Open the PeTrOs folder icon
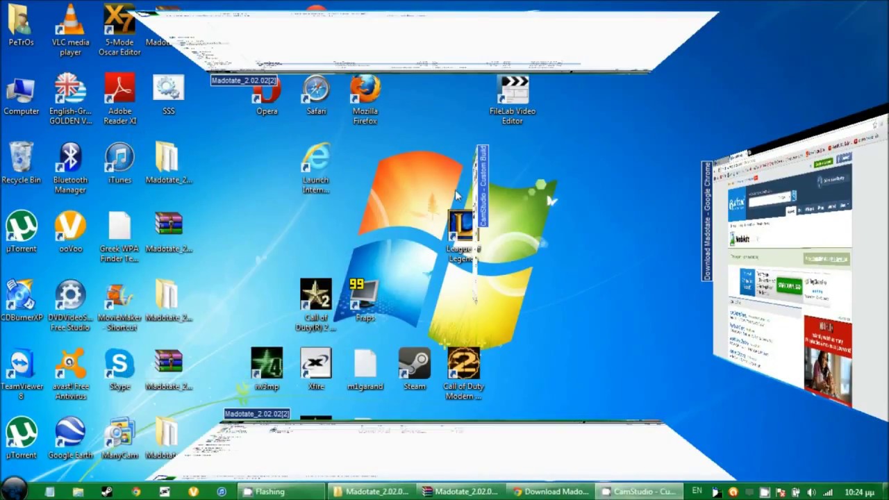889x500 pixels. pos(21,25)
